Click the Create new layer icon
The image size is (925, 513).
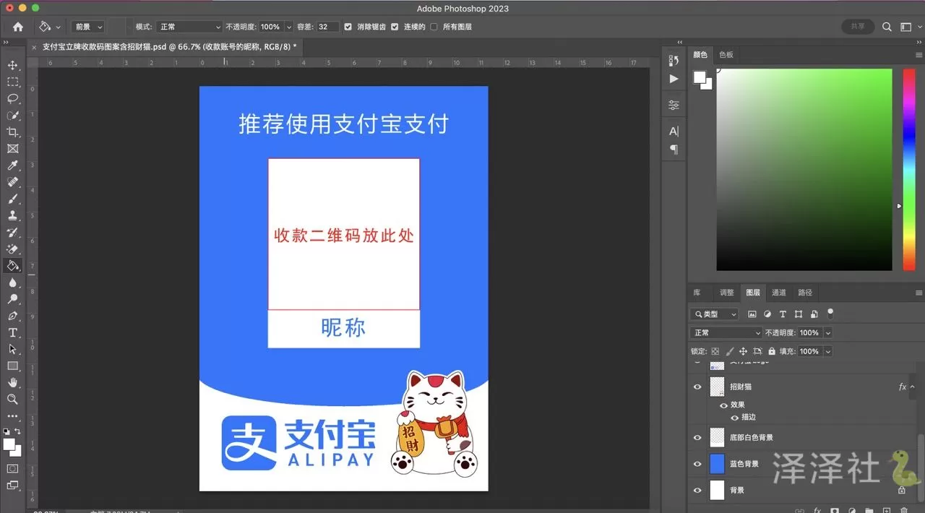(x=886, y=509)
